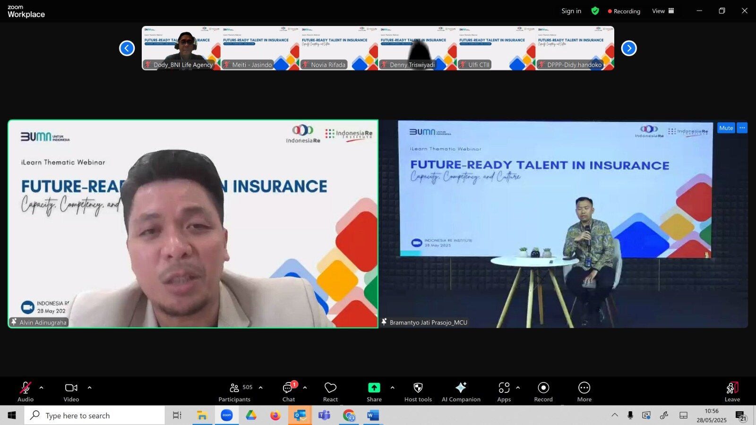This screenshot has height=425, width=756.
Task: Click the Sign in link
Action: (571, 11)
